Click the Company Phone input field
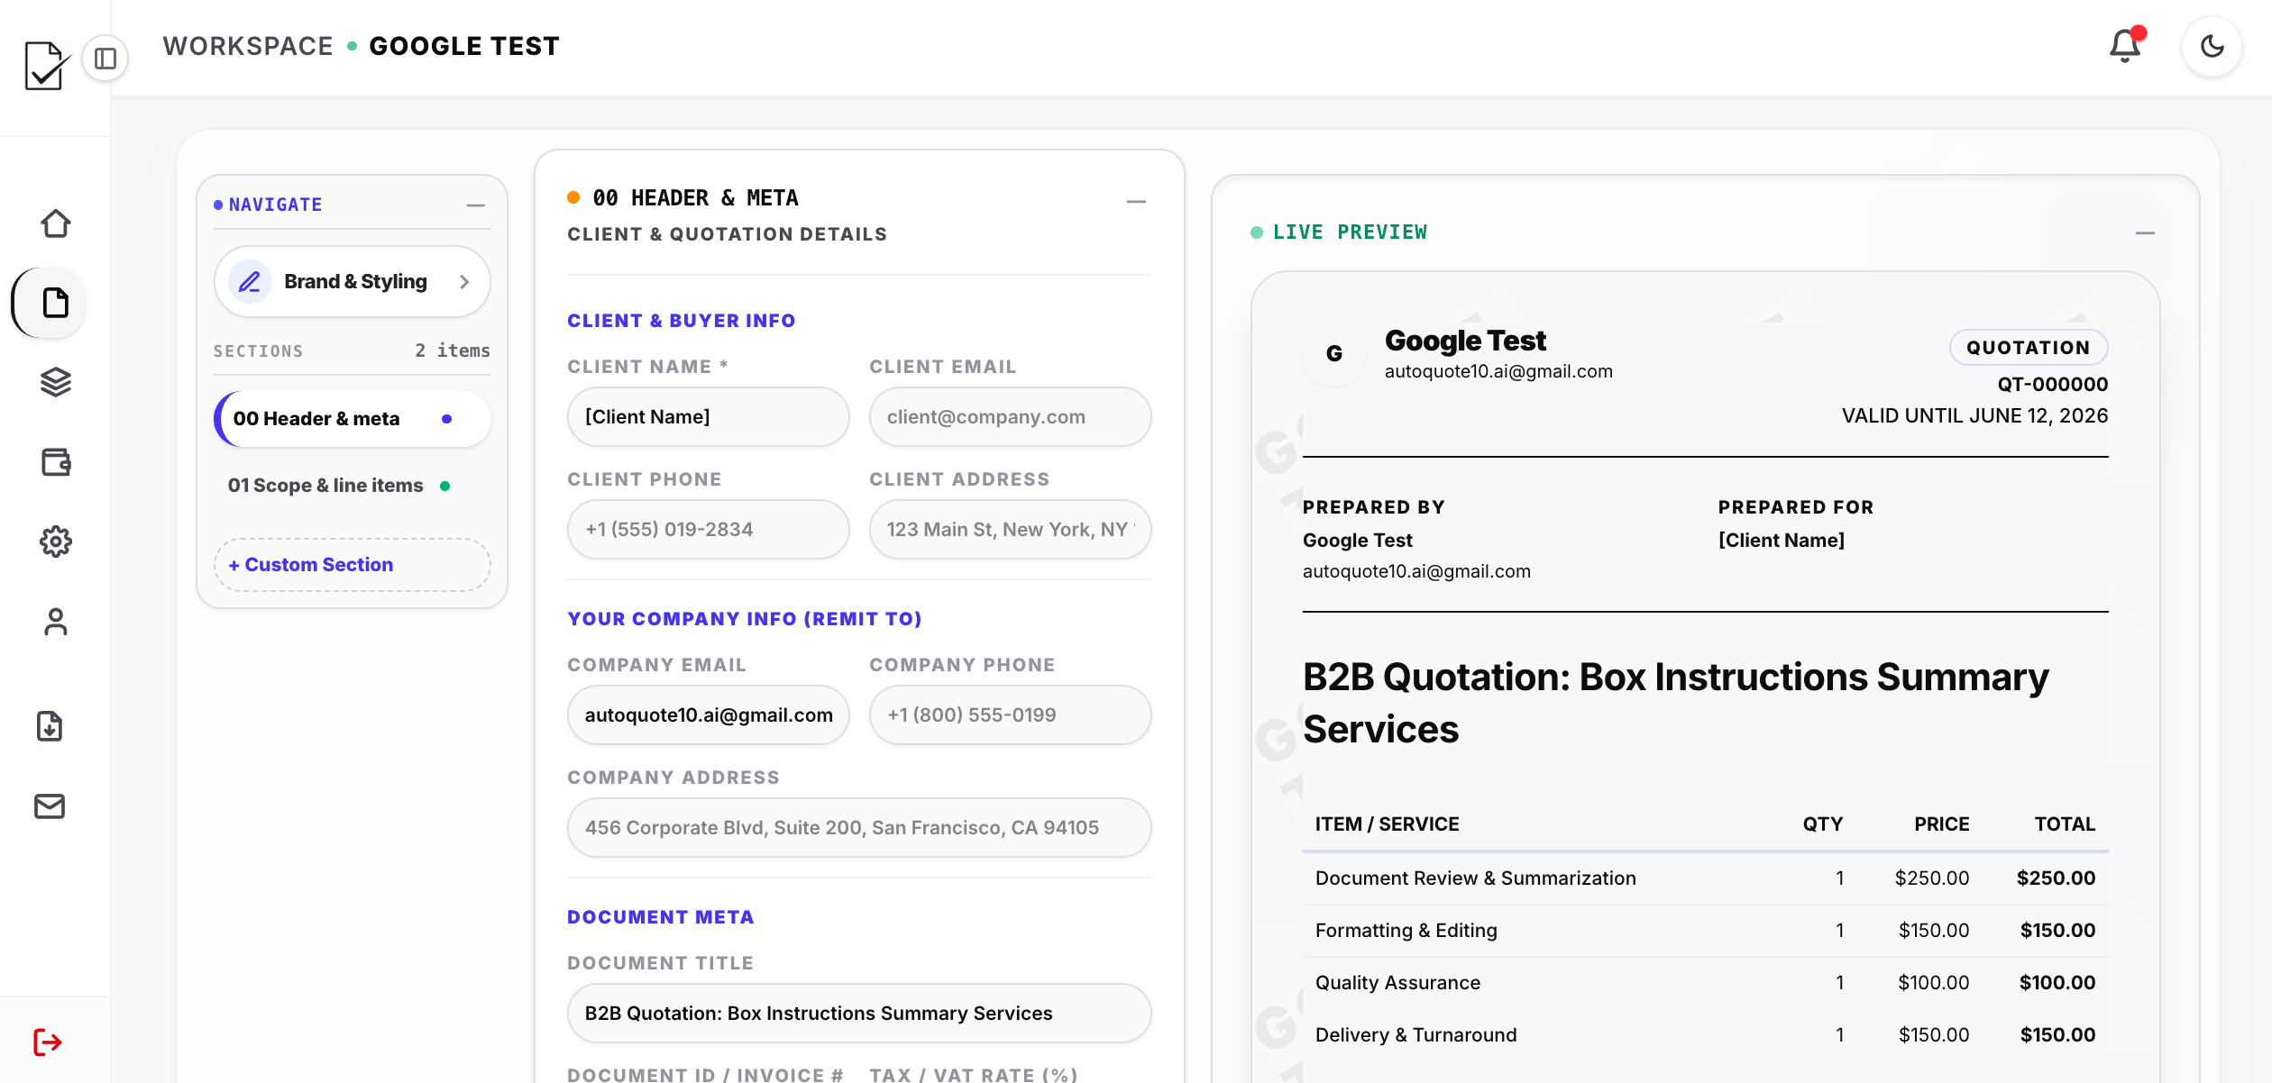 coord(1010,715)
